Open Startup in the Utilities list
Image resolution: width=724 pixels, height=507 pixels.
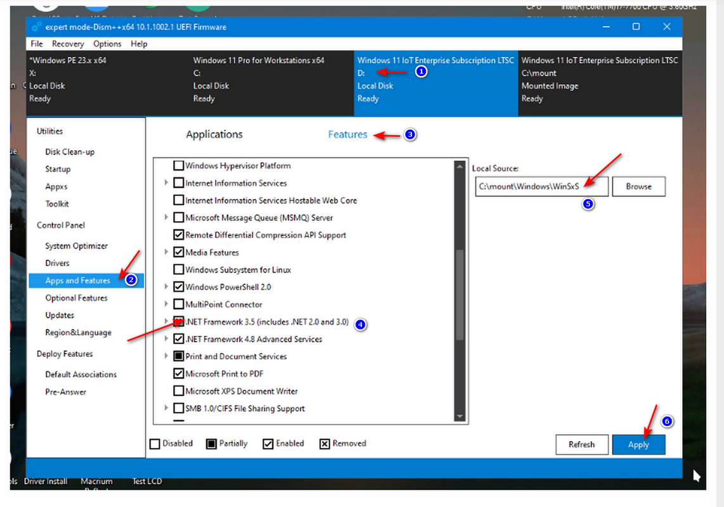(58, 169)
